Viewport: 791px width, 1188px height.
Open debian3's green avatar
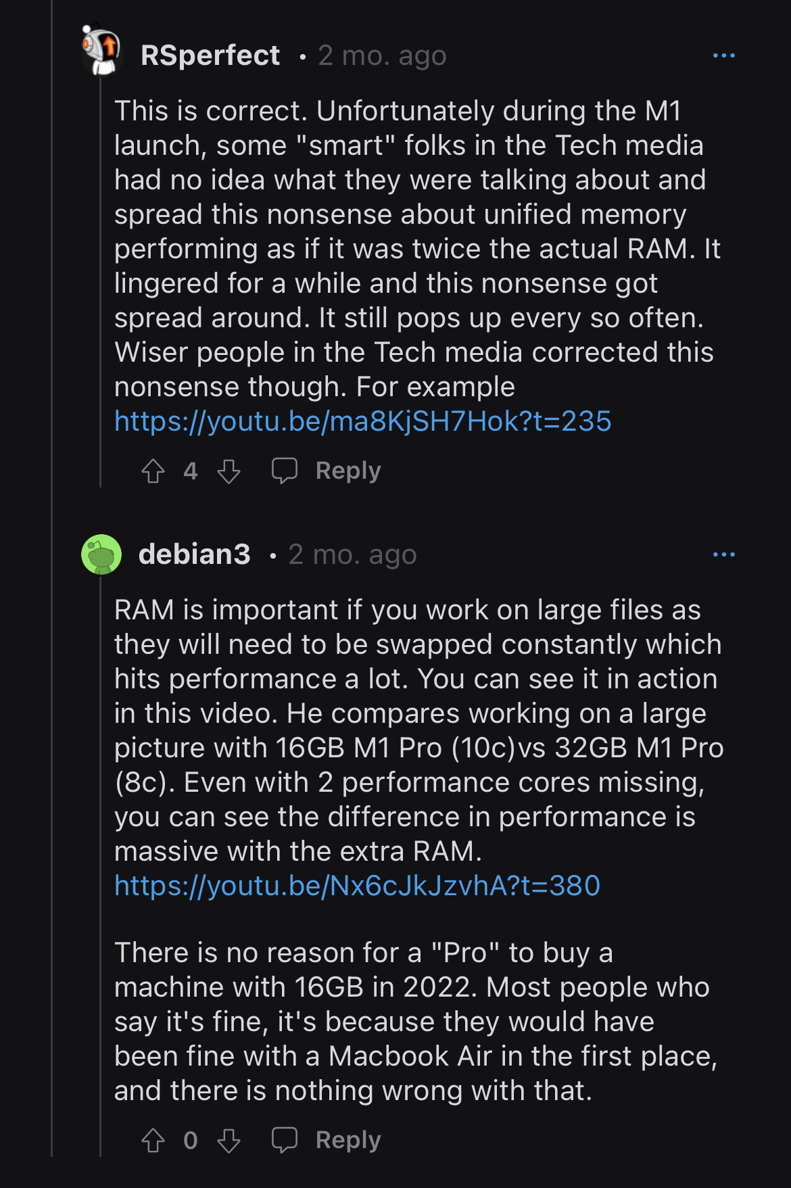pyautogui.click(x=101, y=554)
